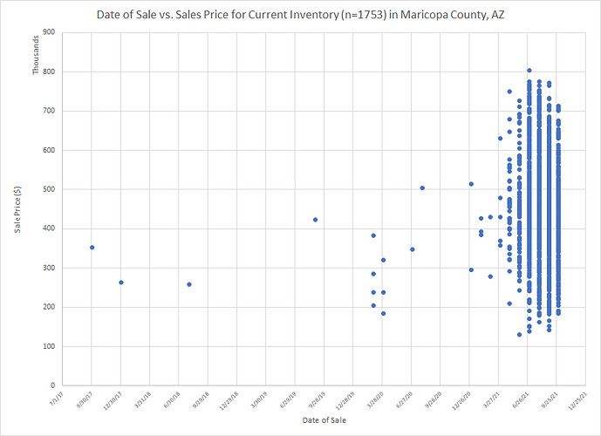
Task: Click the x-axis date label '12/25/21'
Action: click(577, 401)
